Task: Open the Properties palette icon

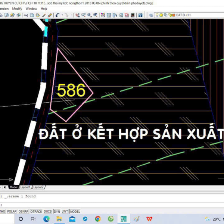Action: coord(103,15)
